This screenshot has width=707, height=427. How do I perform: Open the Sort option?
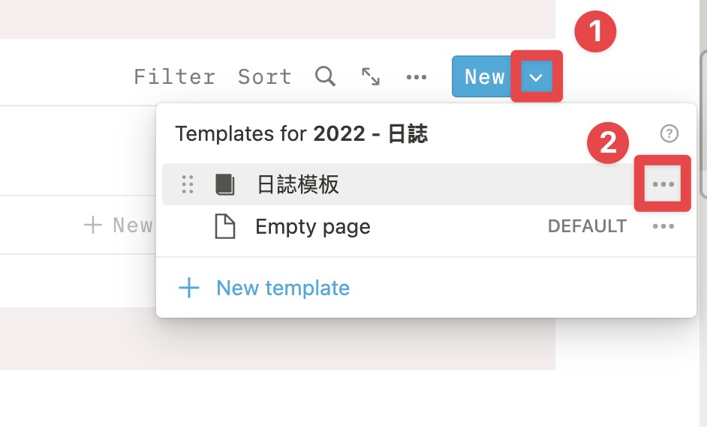pos(265,76)
